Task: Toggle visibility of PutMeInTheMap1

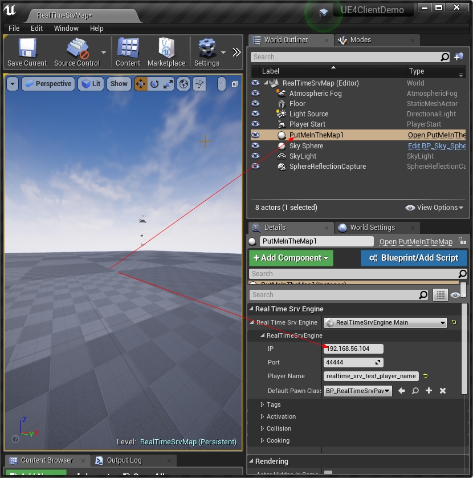Action: click(x=255, y=135)
